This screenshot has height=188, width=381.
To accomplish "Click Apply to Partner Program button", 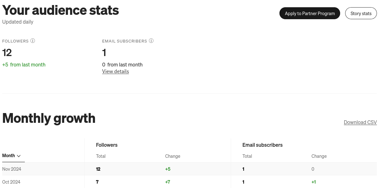I will [x=310, y=13].
